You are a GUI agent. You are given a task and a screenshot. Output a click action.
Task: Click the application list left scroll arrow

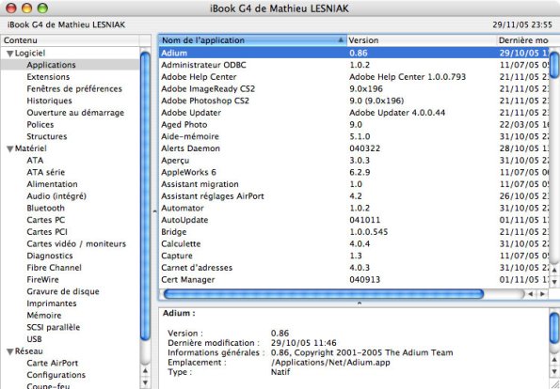[531, 294]
